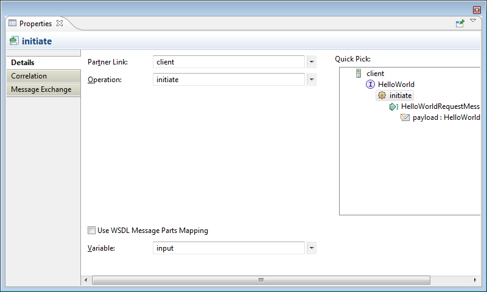Open the view menu triangle icon
This screenshot has height=292, width=487.
(473, 21)
